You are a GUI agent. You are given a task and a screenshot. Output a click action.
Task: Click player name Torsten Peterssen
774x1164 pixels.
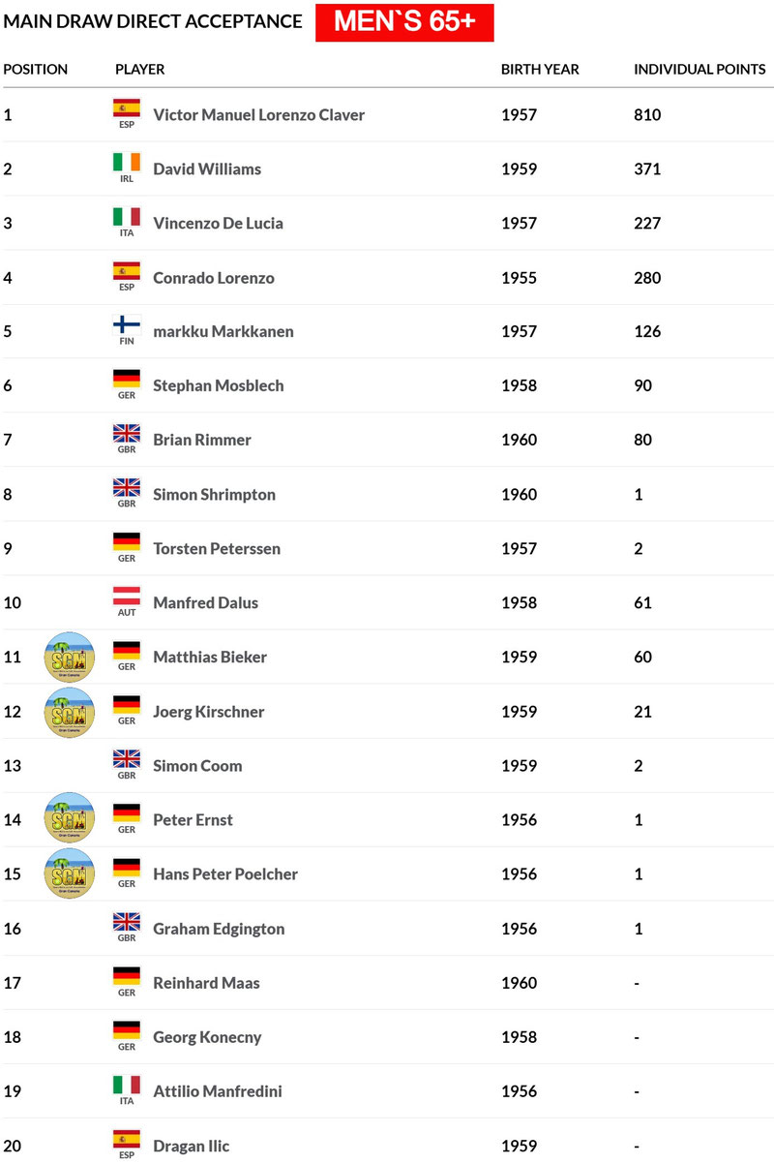[217, 548]
